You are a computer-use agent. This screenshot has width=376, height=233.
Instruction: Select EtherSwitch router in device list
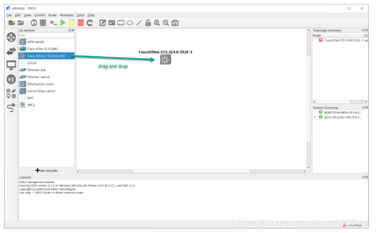click(x=47, y=84)
